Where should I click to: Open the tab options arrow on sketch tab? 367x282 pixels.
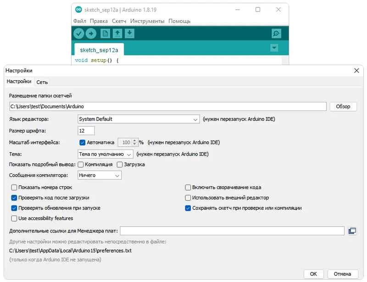(x=273, y=48)
